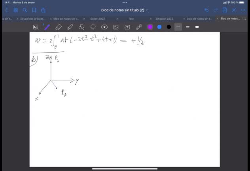Choose the blue pen color
The width and height of the screenshot is (250, 171).
(x=159, y=27)
